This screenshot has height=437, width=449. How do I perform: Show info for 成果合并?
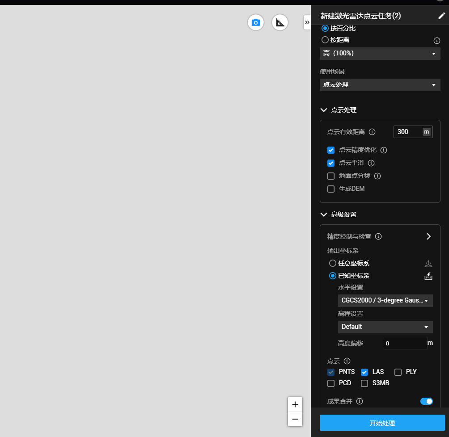pos(360,401)
